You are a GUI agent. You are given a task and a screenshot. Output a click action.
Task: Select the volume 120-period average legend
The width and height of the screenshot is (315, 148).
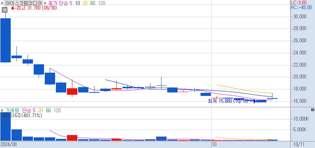(x=57, y=110)
